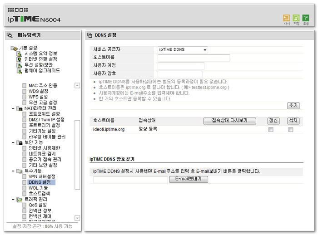
Task: Click the menu tree scroll up arrow
Action: [77, 86]
